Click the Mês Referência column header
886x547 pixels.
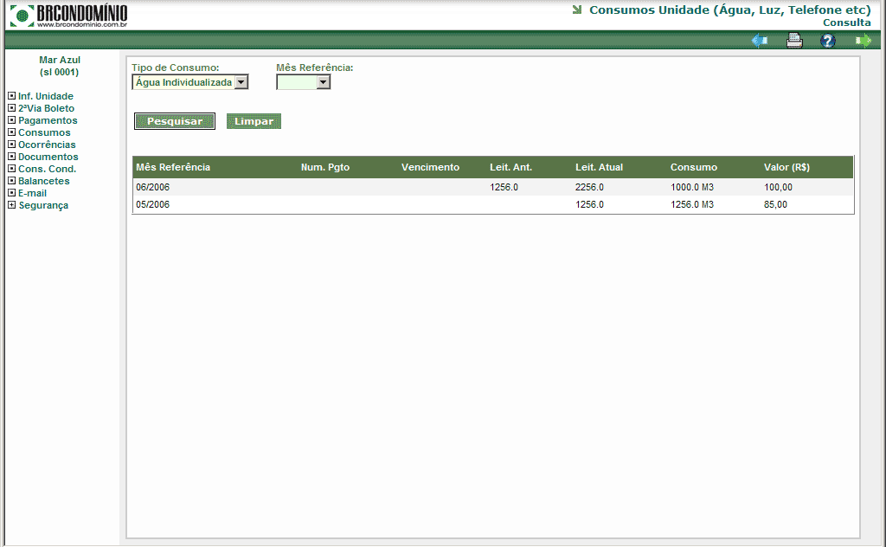click(x=173, y=167)
